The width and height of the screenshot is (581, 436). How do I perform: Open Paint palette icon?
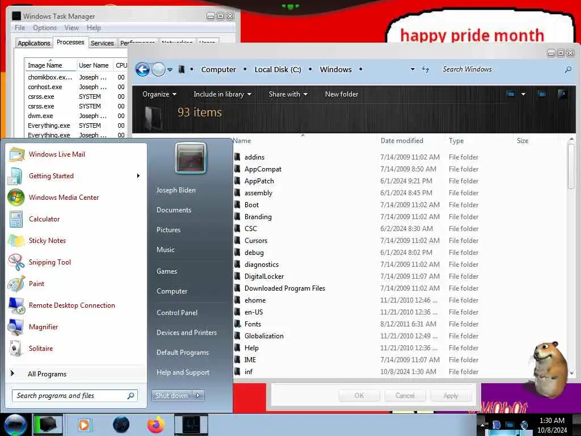(x=16, y=284)
